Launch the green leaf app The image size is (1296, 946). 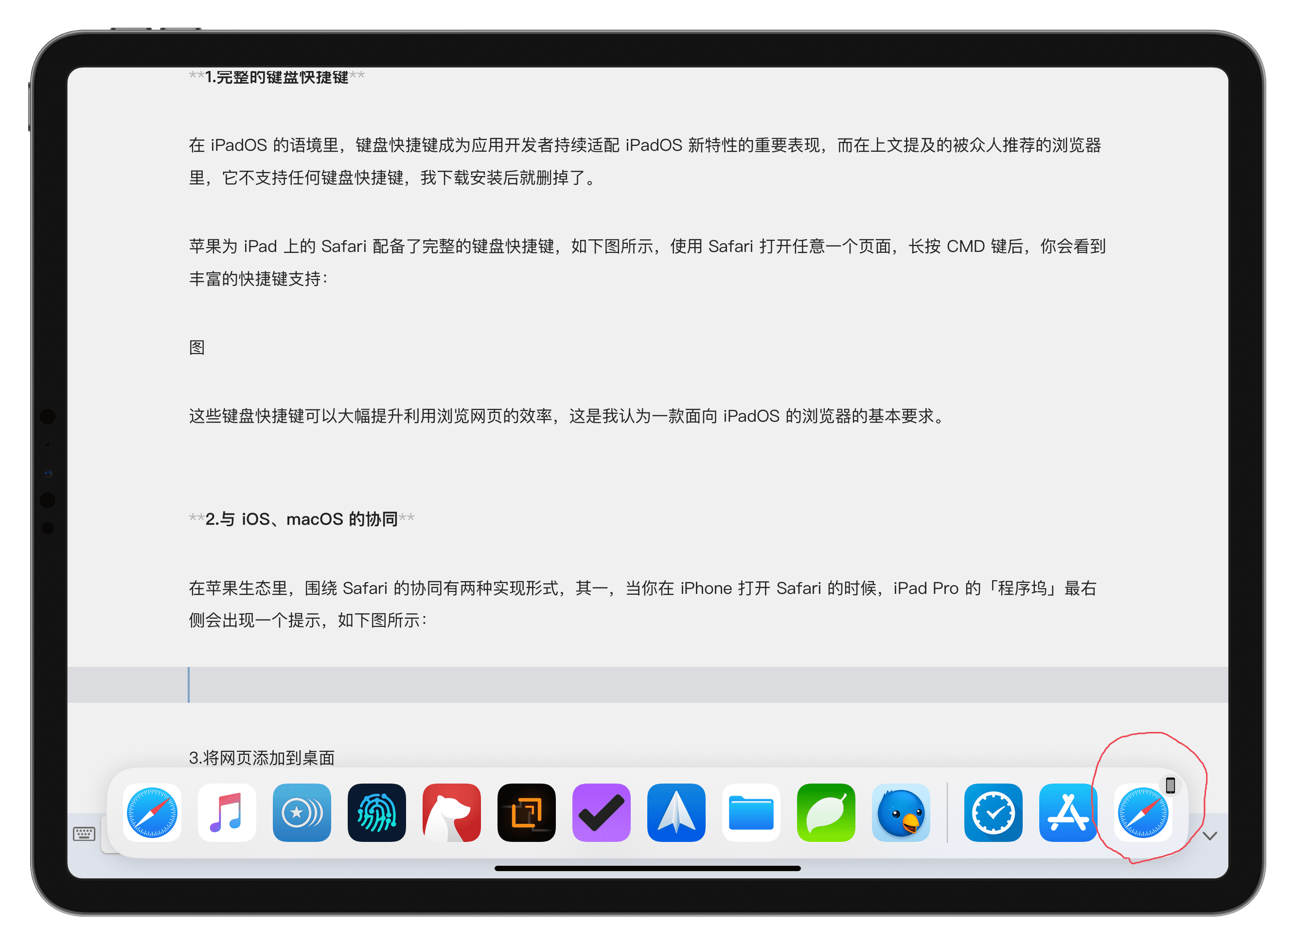pyautogui.click(x=826, y=813)
